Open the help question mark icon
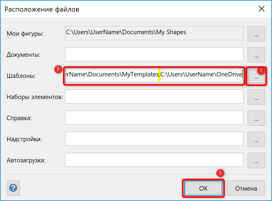This screenshot has width=272, height=201. (13, 188)
